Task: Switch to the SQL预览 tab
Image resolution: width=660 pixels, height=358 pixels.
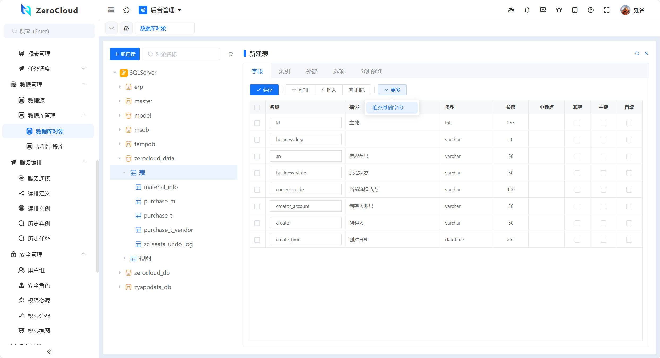Action: coord(371,71)
